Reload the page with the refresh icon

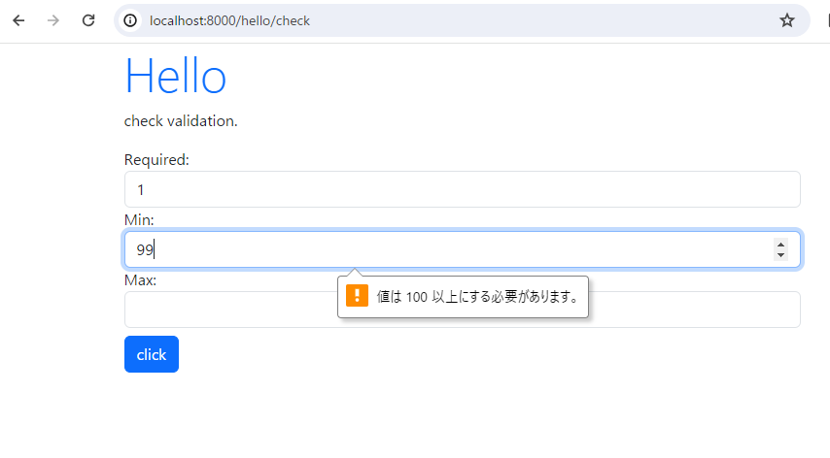(x=88, y=20)
